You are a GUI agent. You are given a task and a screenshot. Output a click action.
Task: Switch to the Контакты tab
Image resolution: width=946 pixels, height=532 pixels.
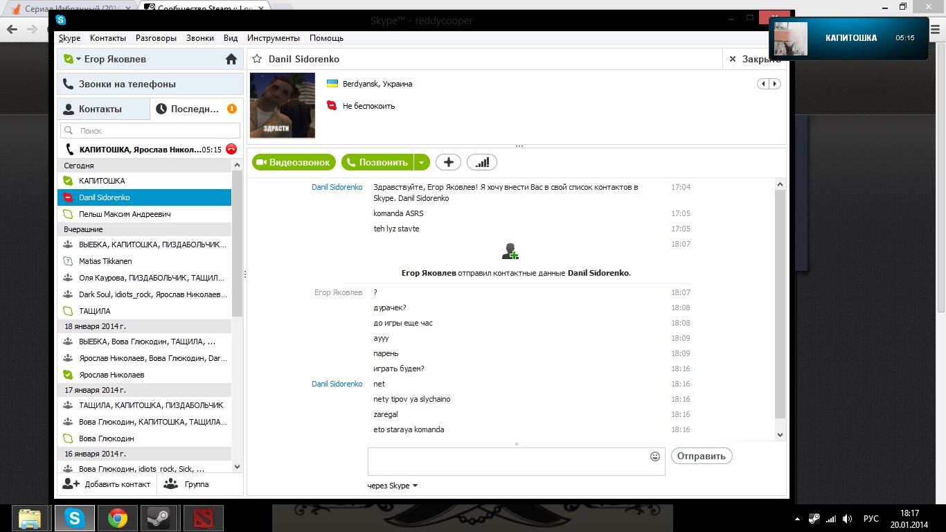click(103, 109)
